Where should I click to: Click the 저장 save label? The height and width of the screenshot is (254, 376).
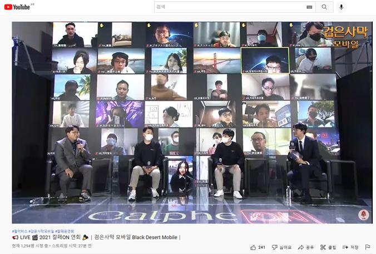click(x=354, y=247)
